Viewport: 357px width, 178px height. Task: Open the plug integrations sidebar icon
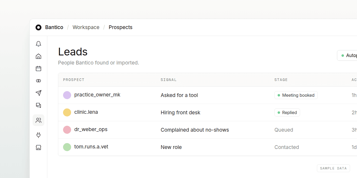(x=38, y=135)
